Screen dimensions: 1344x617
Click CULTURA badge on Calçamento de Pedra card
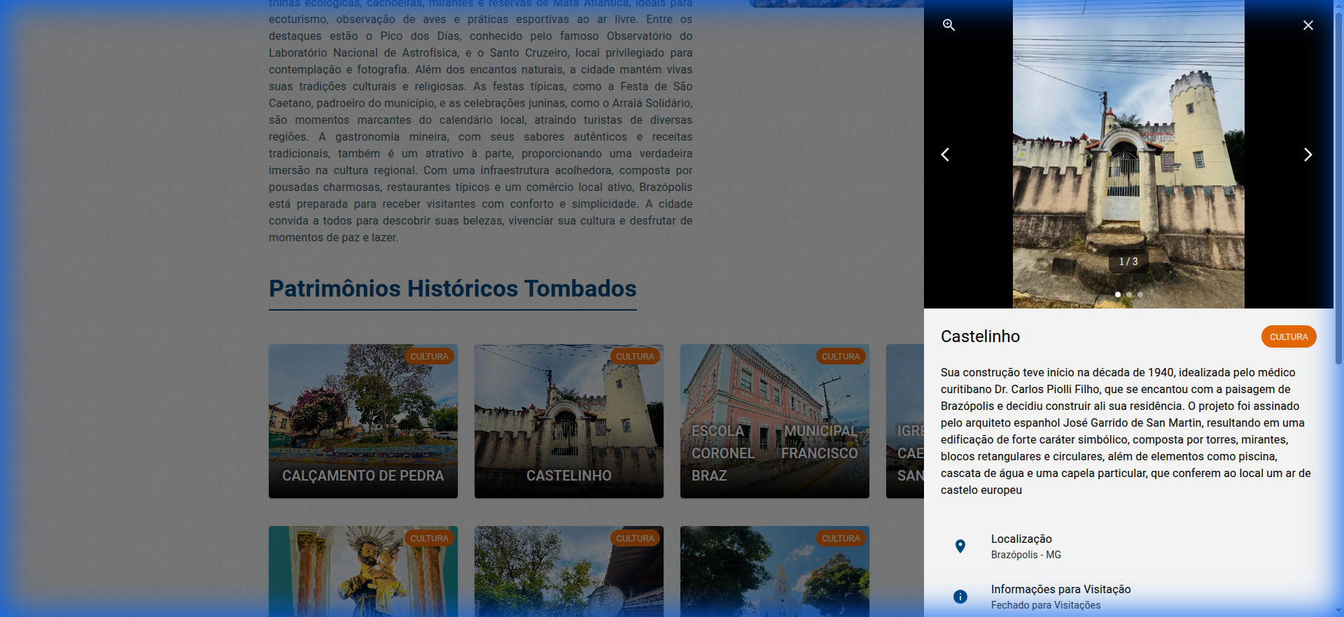(429, 357)
